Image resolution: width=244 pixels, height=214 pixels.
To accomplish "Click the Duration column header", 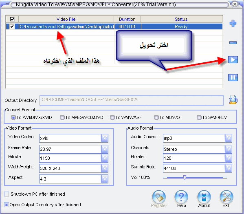I will click(127, 19).
